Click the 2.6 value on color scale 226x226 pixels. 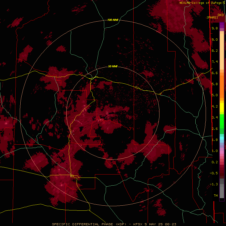tap(215, 129)
